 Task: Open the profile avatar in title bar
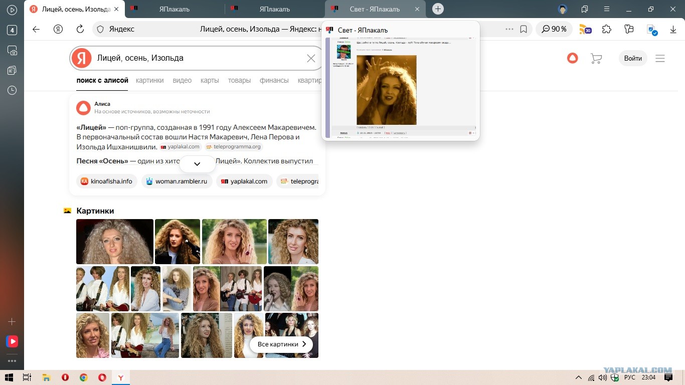click(x=563, y=9)
